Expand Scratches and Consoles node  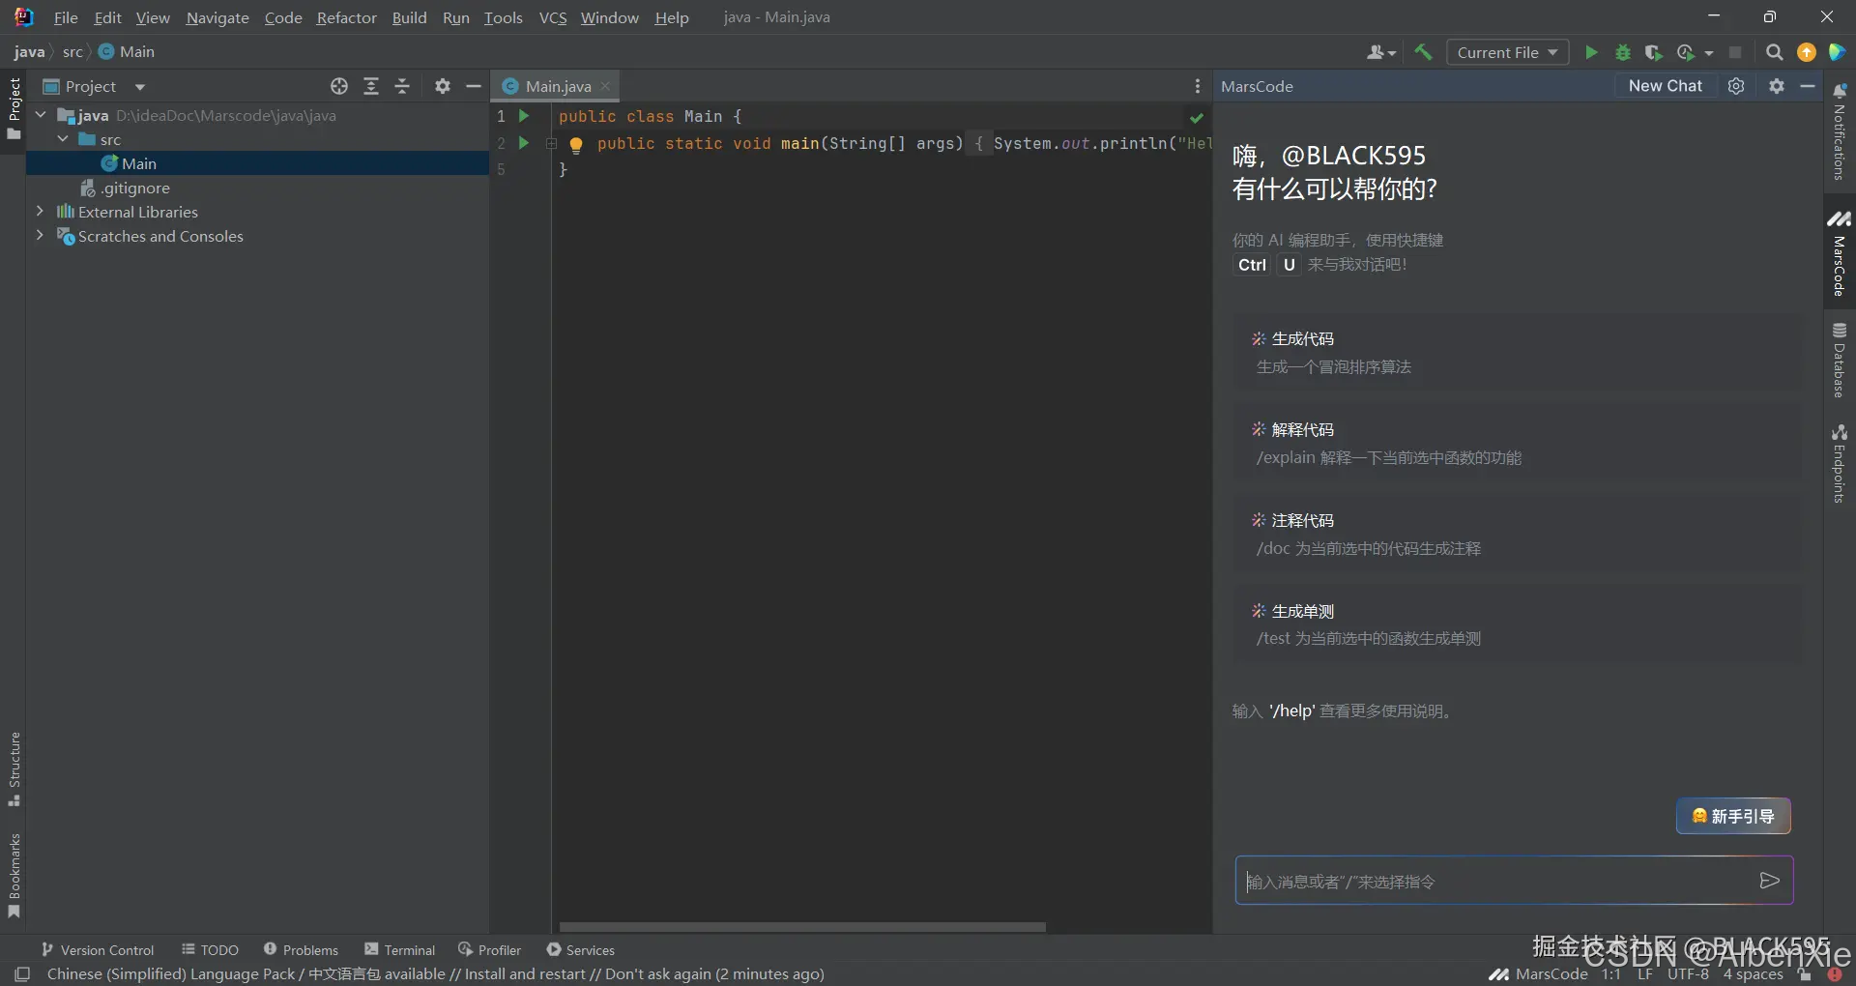[40, 235]
